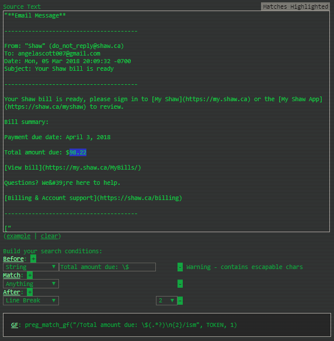The height and width of the screenshot is (341, 334).
Task: Open the After help link
Action: pyautogui.click(x=12, y=292)
